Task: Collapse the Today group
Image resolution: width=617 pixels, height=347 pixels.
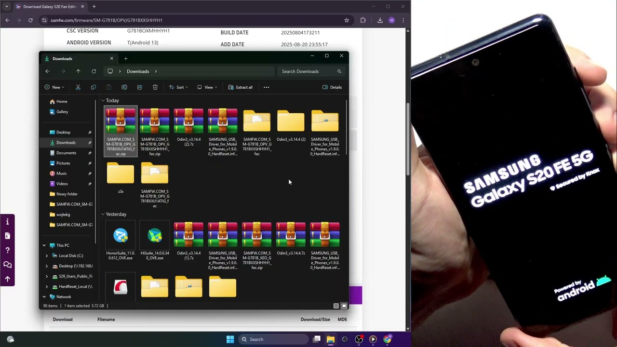Action: (x=103, y=101)
